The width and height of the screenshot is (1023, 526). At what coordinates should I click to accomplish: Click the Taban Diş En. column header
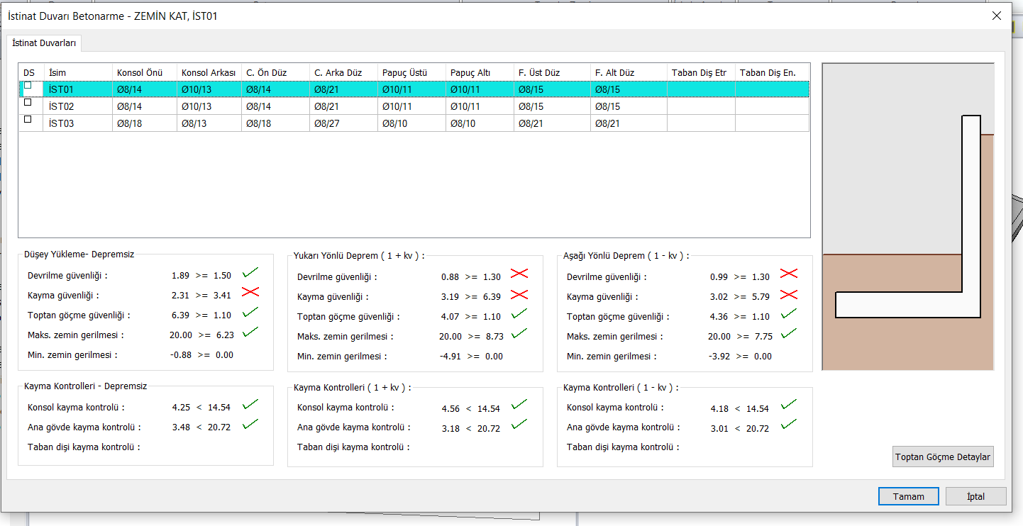pos(772,72)
